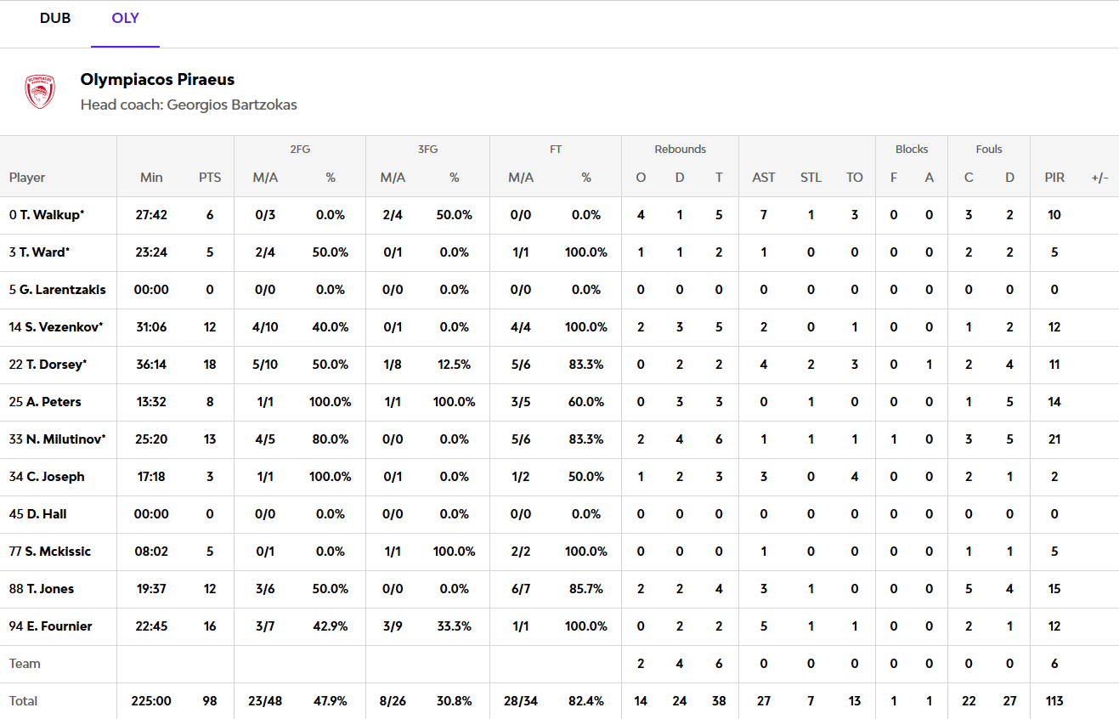
Task: Click the Olympiacos Piraeus team logo
Action: [40, 92]
